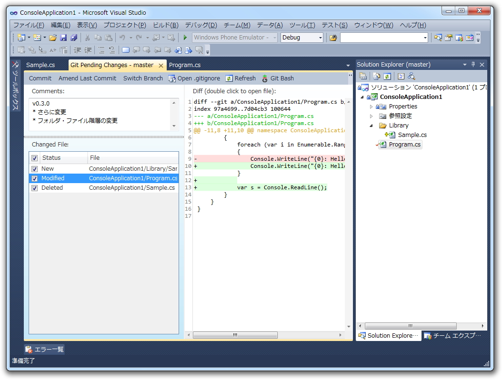Viewport: 502px width, 380px height.
Task: Click Solution Explorer refresh icon
Action: click(387, 76)
